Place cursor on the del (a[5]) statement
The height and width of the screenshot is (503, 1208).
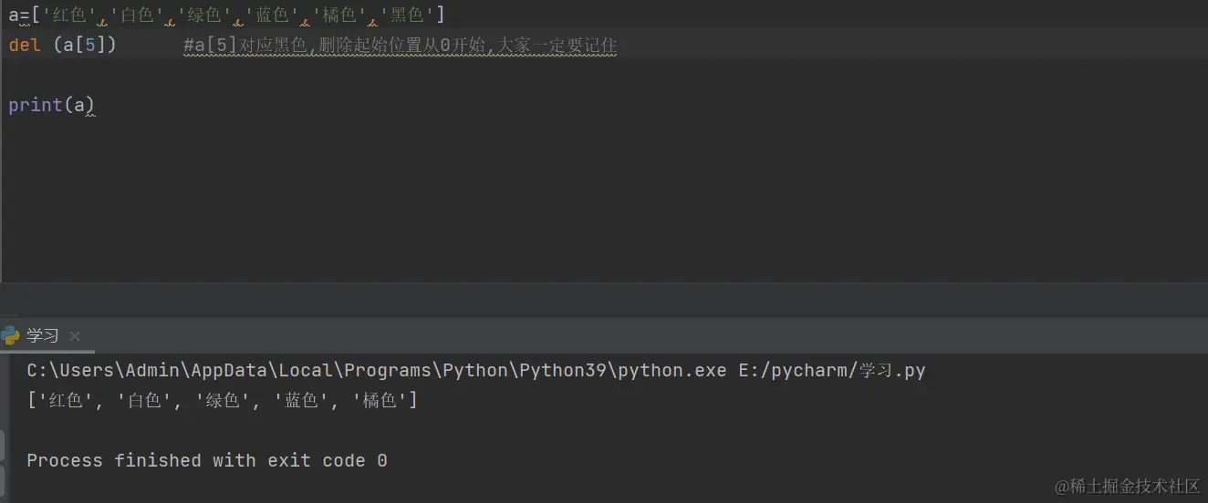(63, 44)
